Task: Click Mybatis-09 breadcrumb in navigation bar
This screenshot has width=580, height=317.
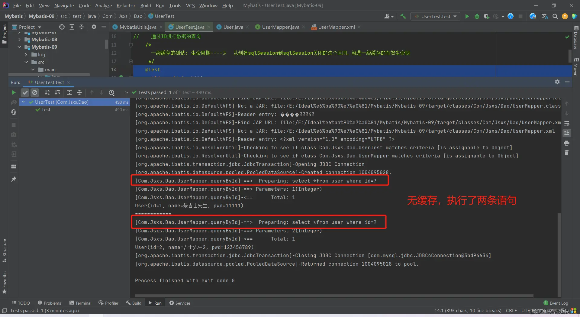Action: [x=41, y=16]
